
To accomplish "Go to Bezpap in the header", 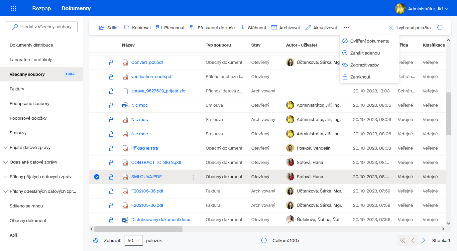I will (42, 8).
